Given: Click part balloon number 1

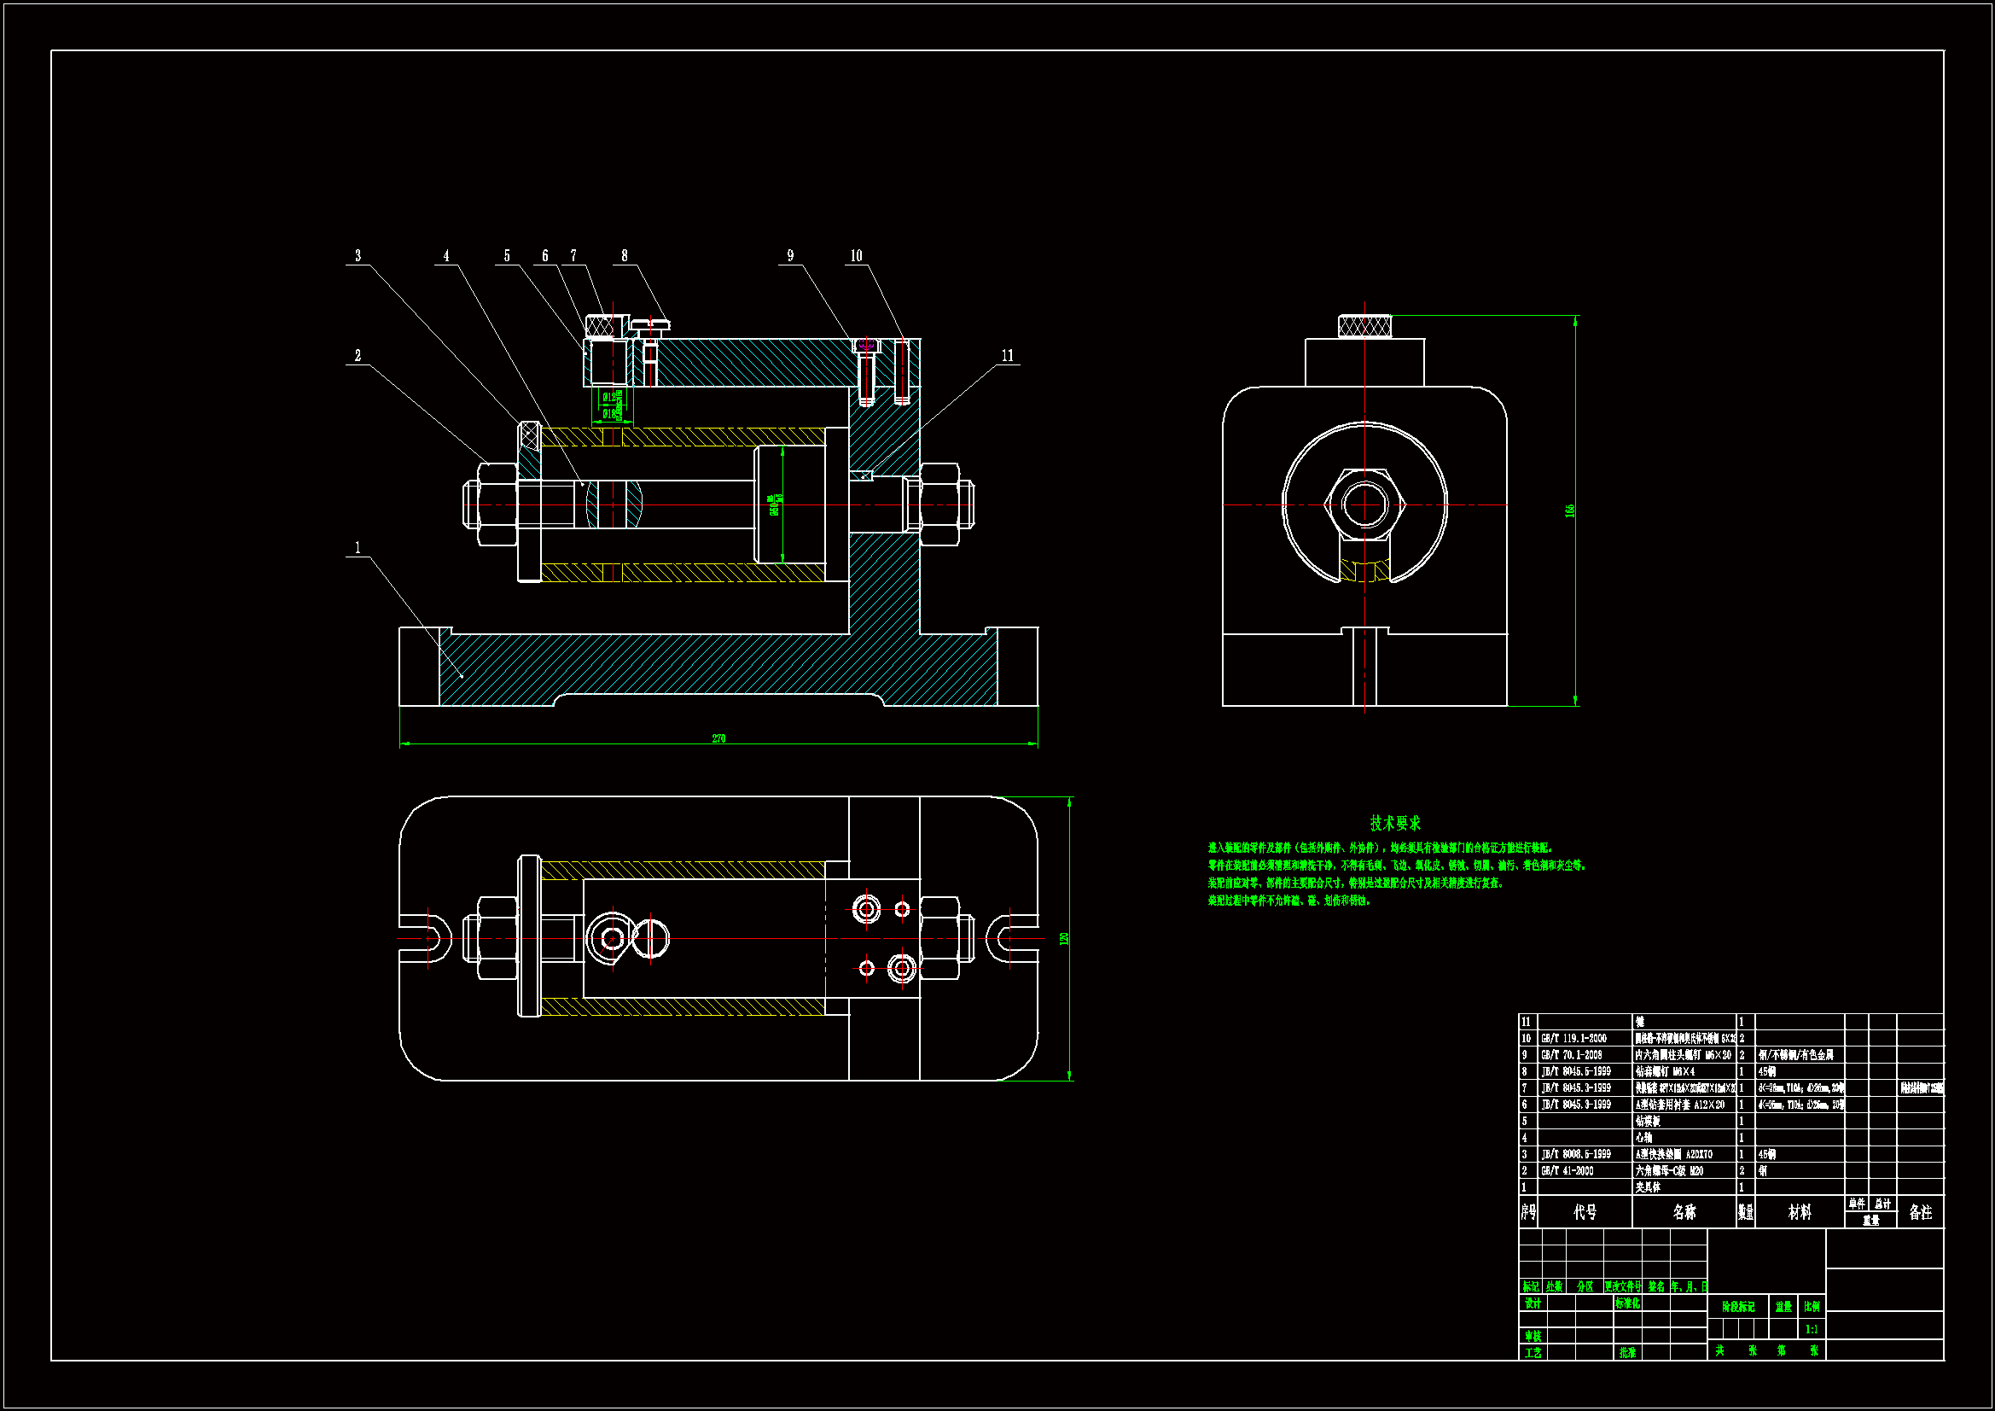Looking at the screenshot, I should pyautogui.click(x=358, y=548).
